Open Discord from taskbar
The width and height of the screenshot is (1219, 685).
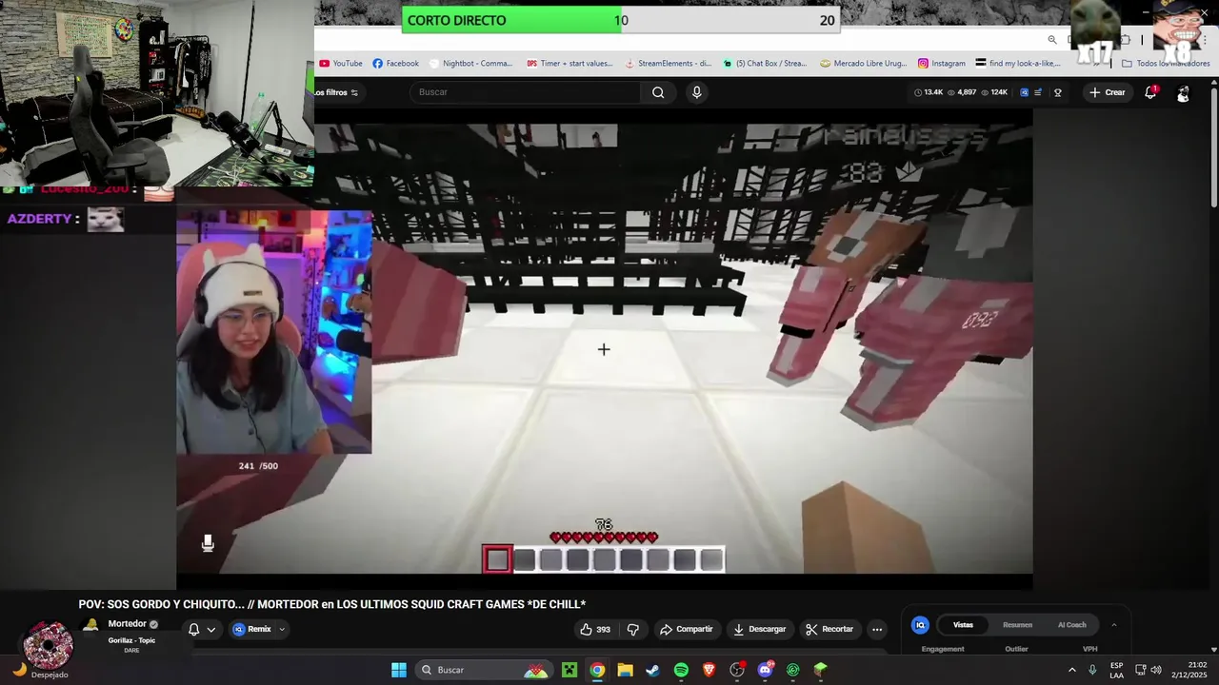765,670
